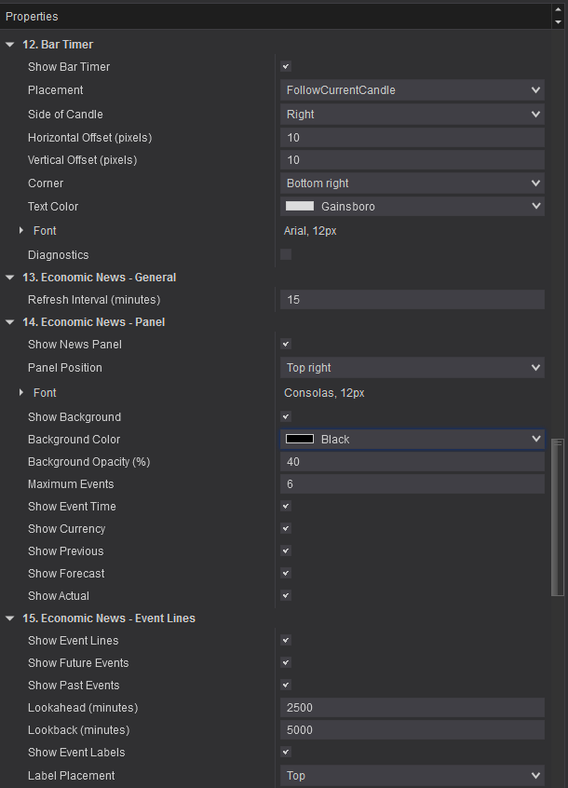The width and height of the screenshot is (568, 788).
Task: Open the Text Color Gainsboro dropdown
Action: pyautogui.click(x=412, y=207)
